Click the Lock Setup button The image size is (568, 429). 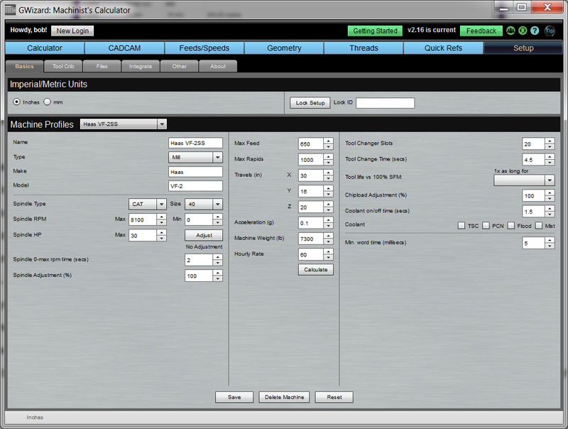click(310, 102)
